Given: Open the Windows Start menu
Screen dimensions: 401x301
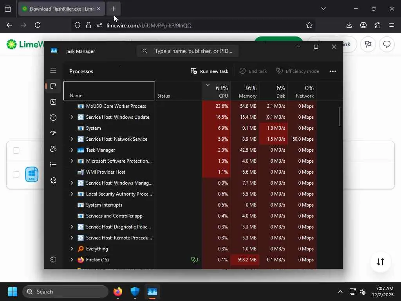Looking at the screenshot, I should (13, 292).
